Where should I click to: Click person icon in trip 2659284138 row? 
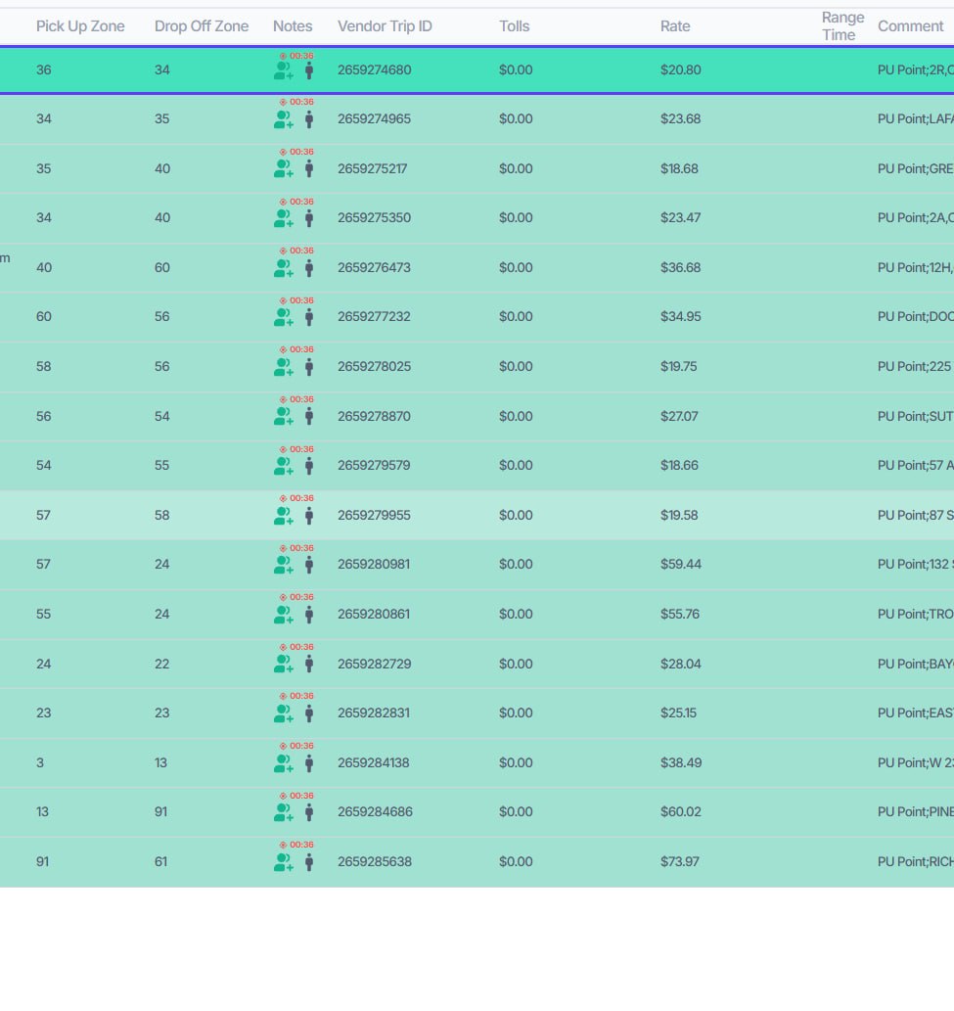pyautogui.click(x=309, y=763)
